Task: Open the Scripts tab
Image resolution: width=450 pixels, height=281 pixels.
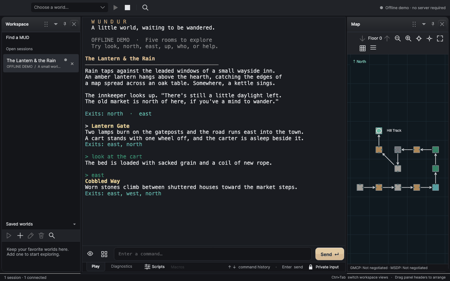Action: coord(154,267)
